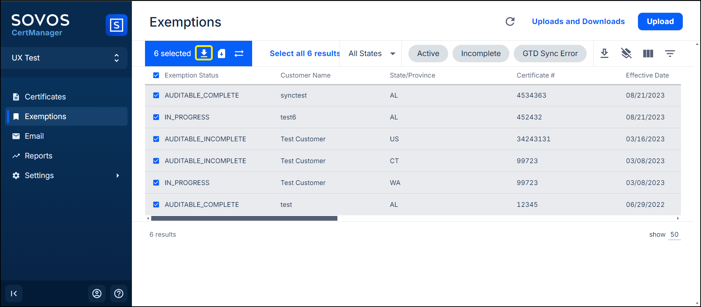Click the file download icon in selection bar

tap(222, 54)
